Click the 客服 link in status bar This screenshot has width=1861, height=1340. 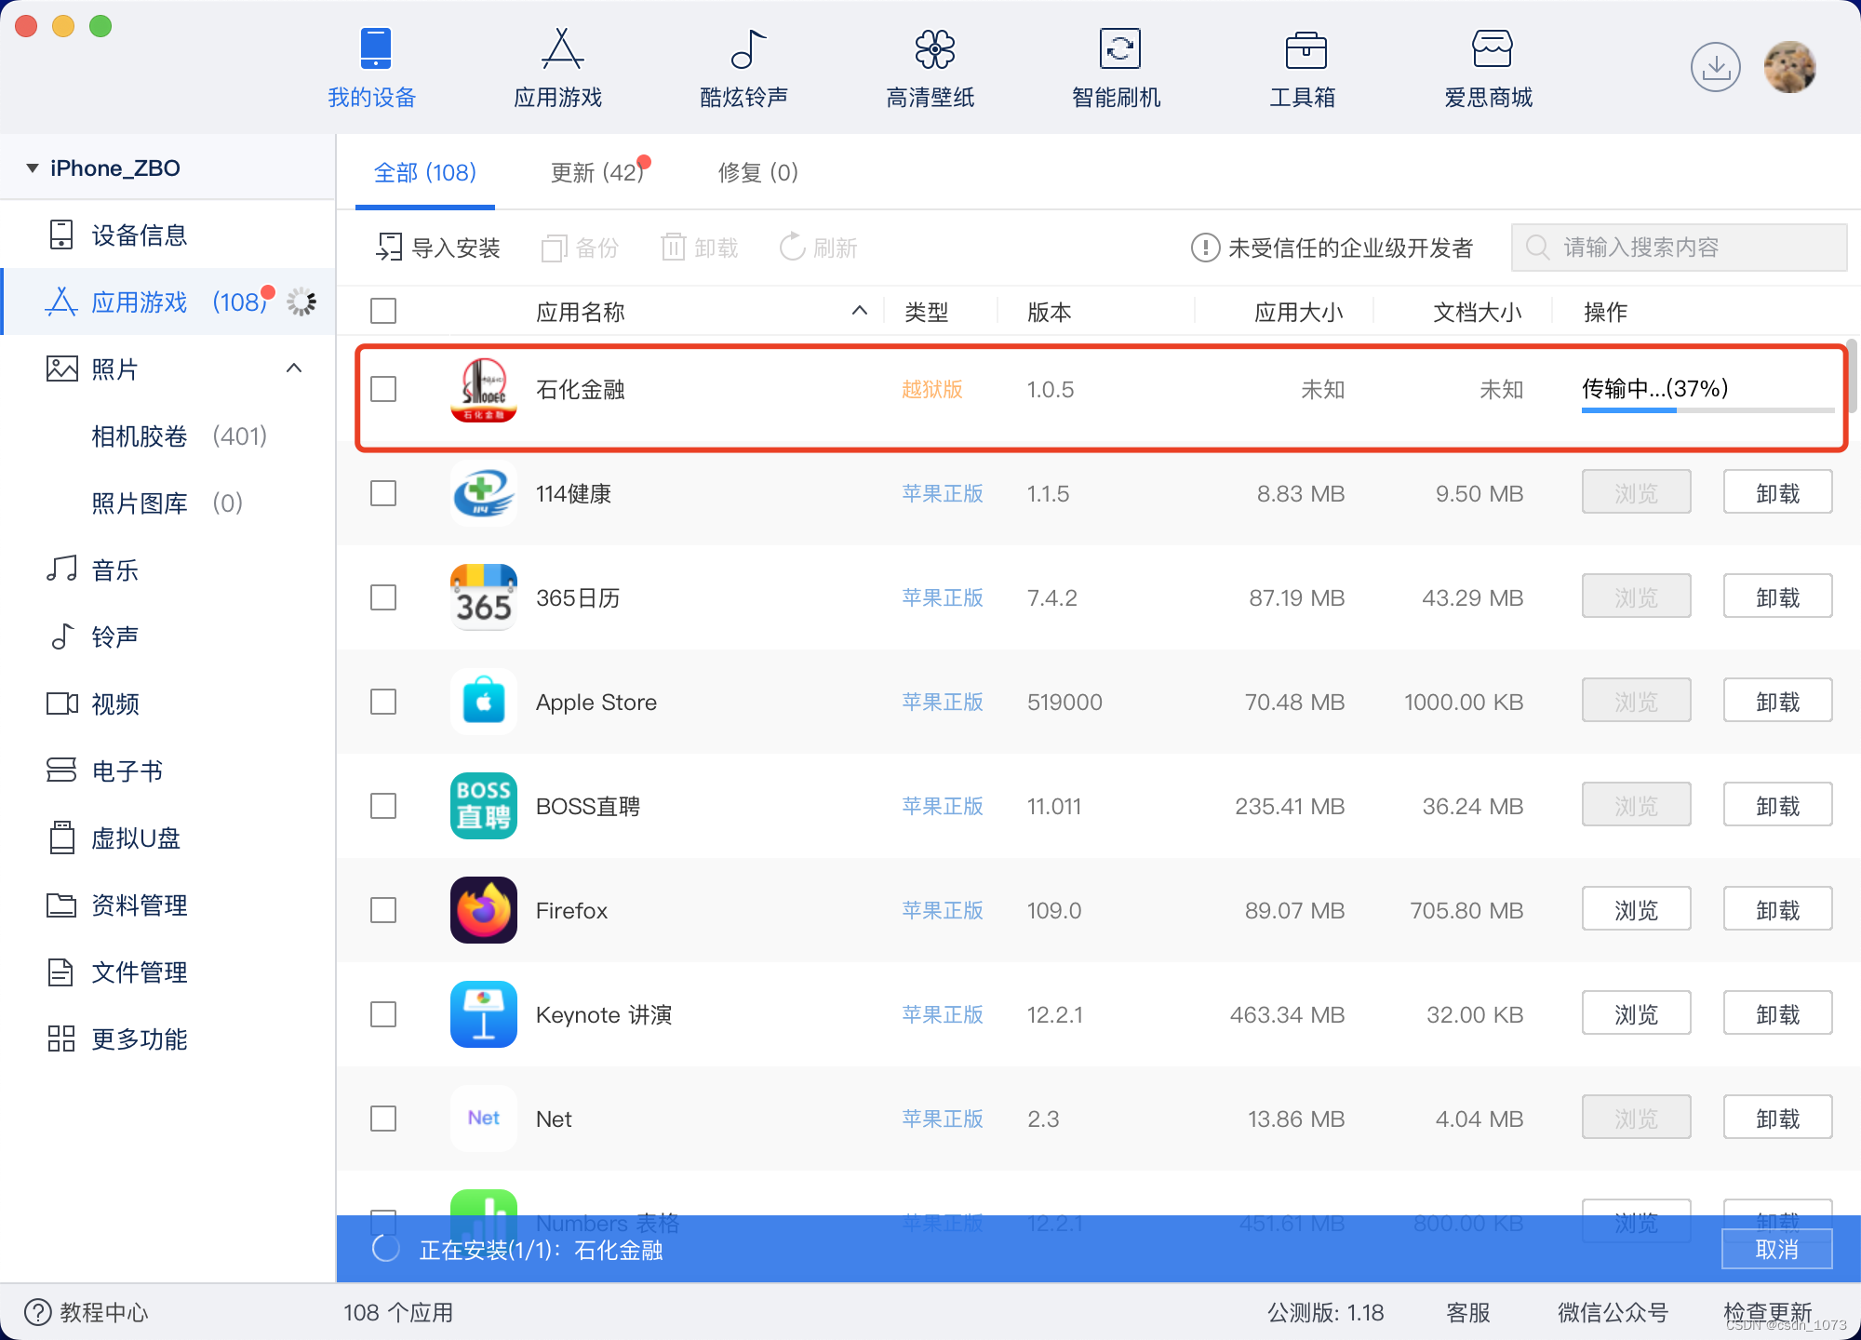click(1468, 1312)
